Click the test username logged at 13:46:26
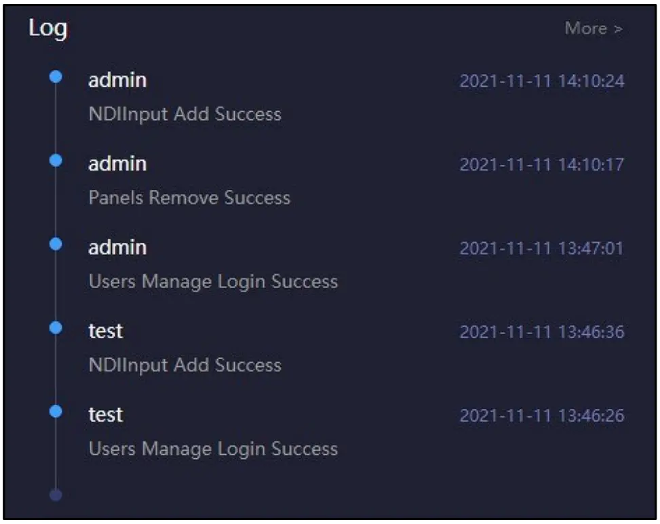 coord(106,414)
